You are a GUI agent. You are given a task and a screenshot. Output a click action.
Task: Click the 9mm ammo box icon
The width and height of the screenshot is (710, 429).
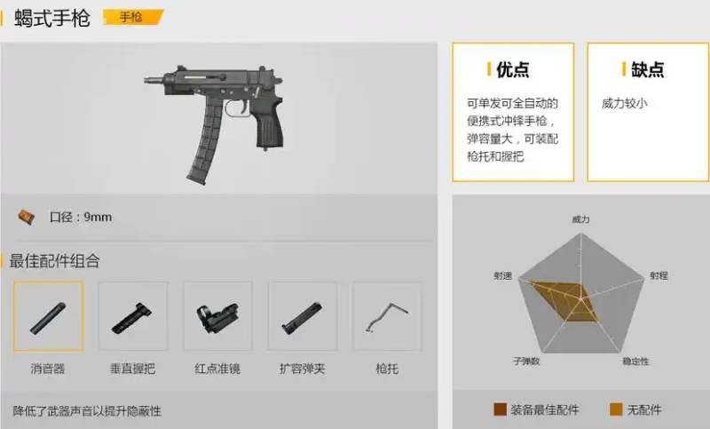coord(26,218)
